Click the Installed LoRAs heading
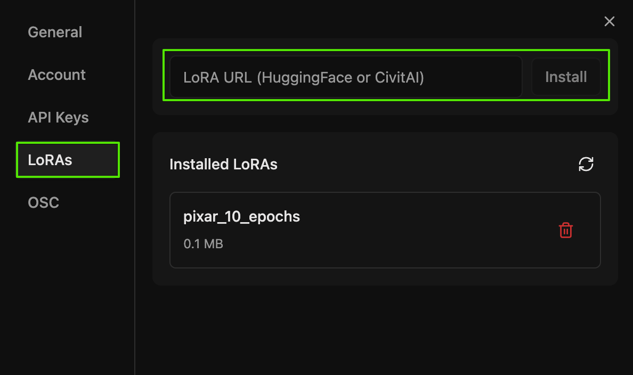Viewport: 633px width, 375px height. click(223, 164)
